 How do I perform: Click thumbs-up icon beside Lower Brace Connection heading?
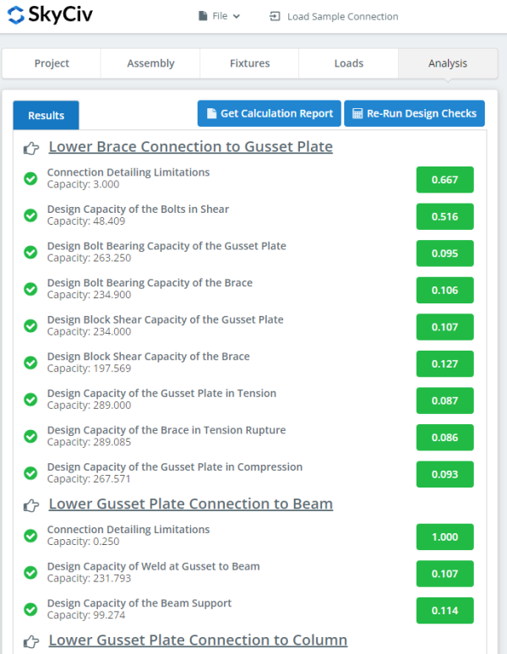(31, 148)
